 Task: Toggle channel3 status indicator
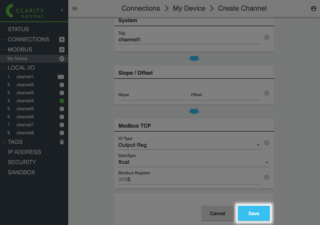tap(62, 93)
